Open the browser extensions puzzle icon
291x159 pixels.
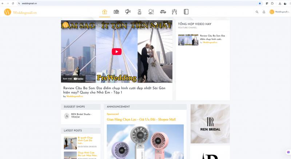(x=272, y=3)
